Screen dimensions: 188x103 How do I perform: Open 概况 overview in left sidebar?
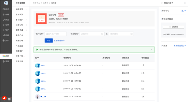(6, 9)
